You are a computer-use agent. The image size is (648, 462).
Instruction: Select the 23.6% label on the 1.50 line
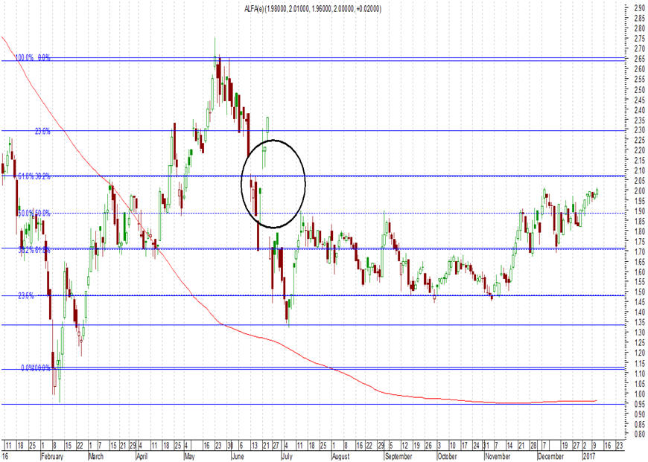[26, 295]
